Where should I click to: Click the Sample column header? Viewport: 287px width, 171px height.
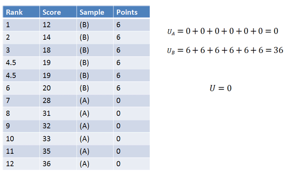(x=95, y=12)
